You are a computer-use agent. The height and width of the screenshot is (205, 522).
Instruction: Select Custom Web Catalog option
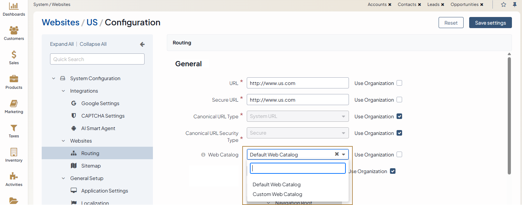(x=277, y=194)
